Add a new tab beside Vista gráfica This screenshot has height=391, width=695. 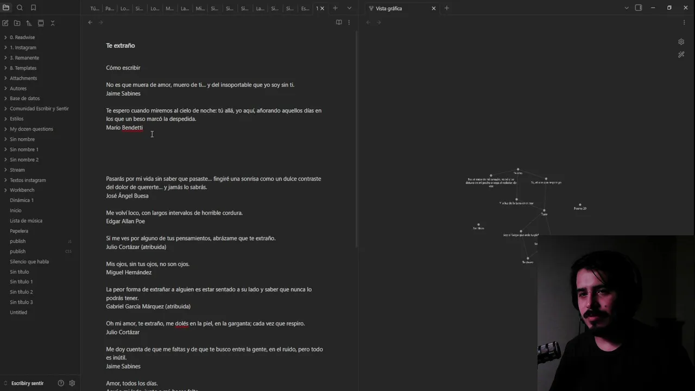[x=446, y=8]
